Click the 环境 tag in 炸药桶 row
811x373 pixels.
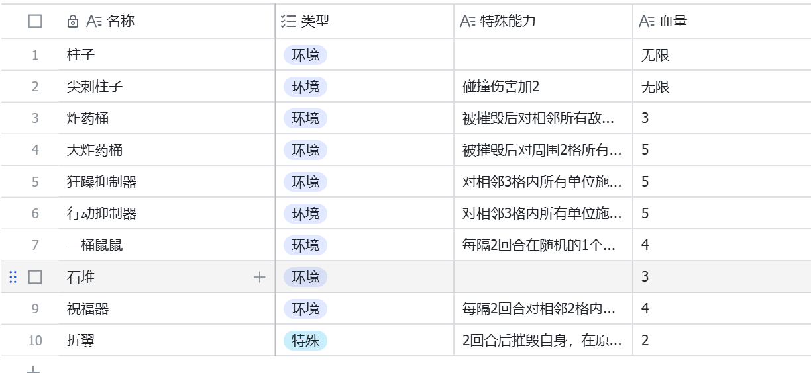pos(305,118)
